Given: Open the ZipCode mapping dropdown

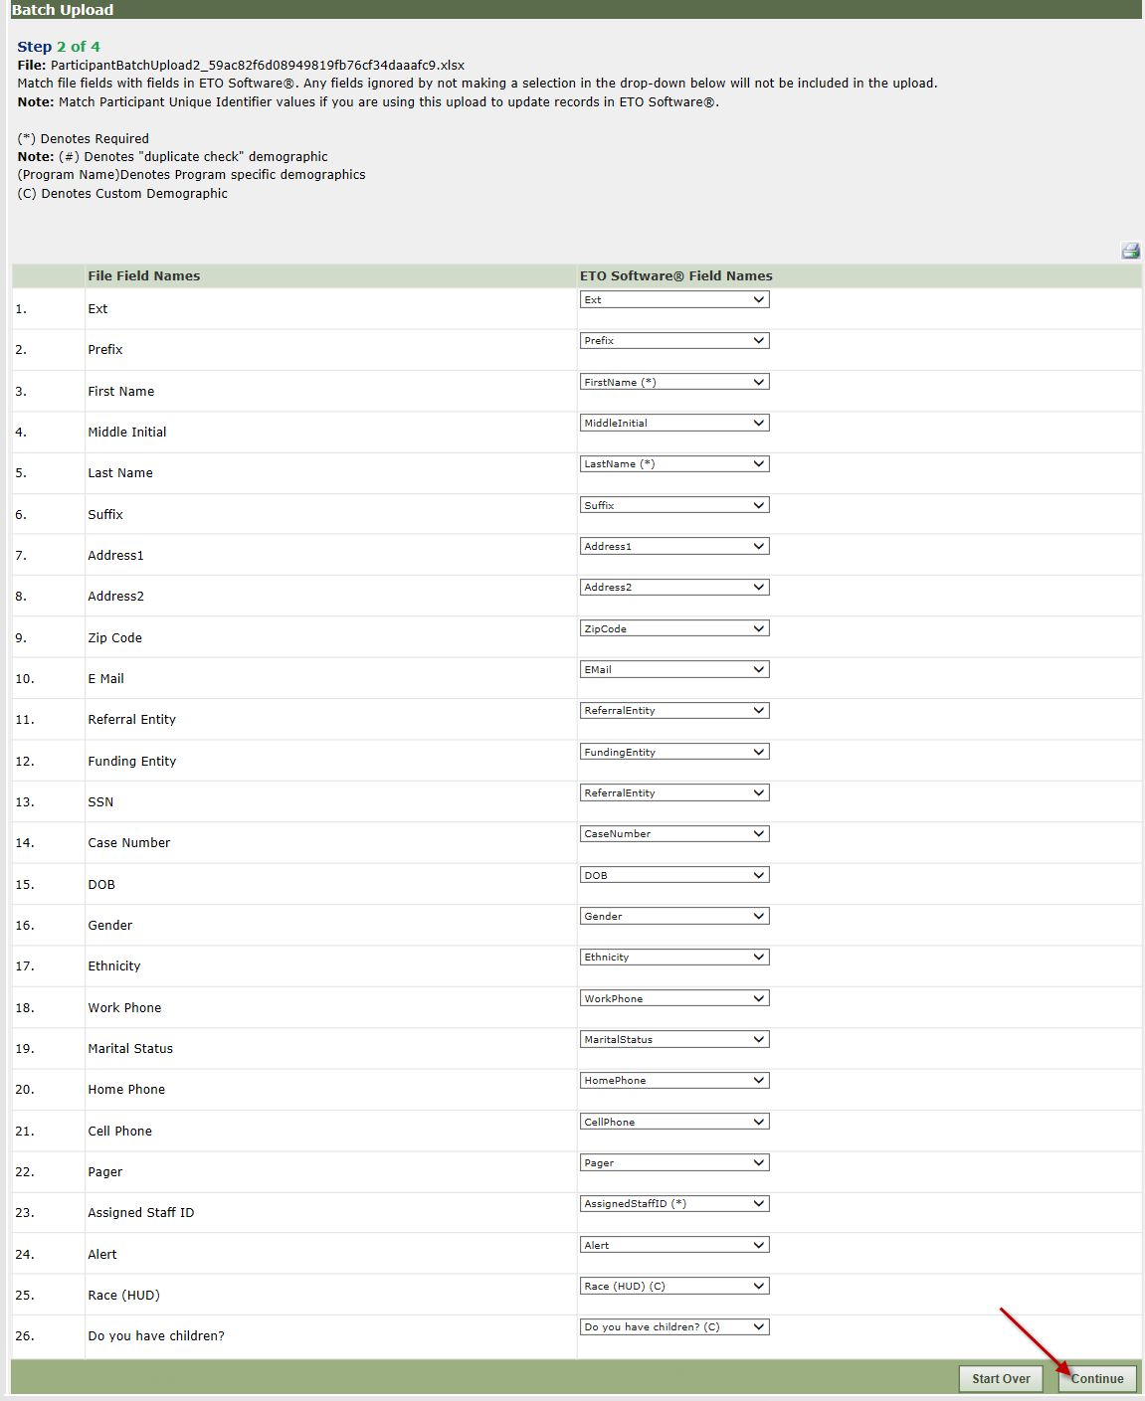Looking at the screenshot, I should pyautogui.click(x=674, y=628).
